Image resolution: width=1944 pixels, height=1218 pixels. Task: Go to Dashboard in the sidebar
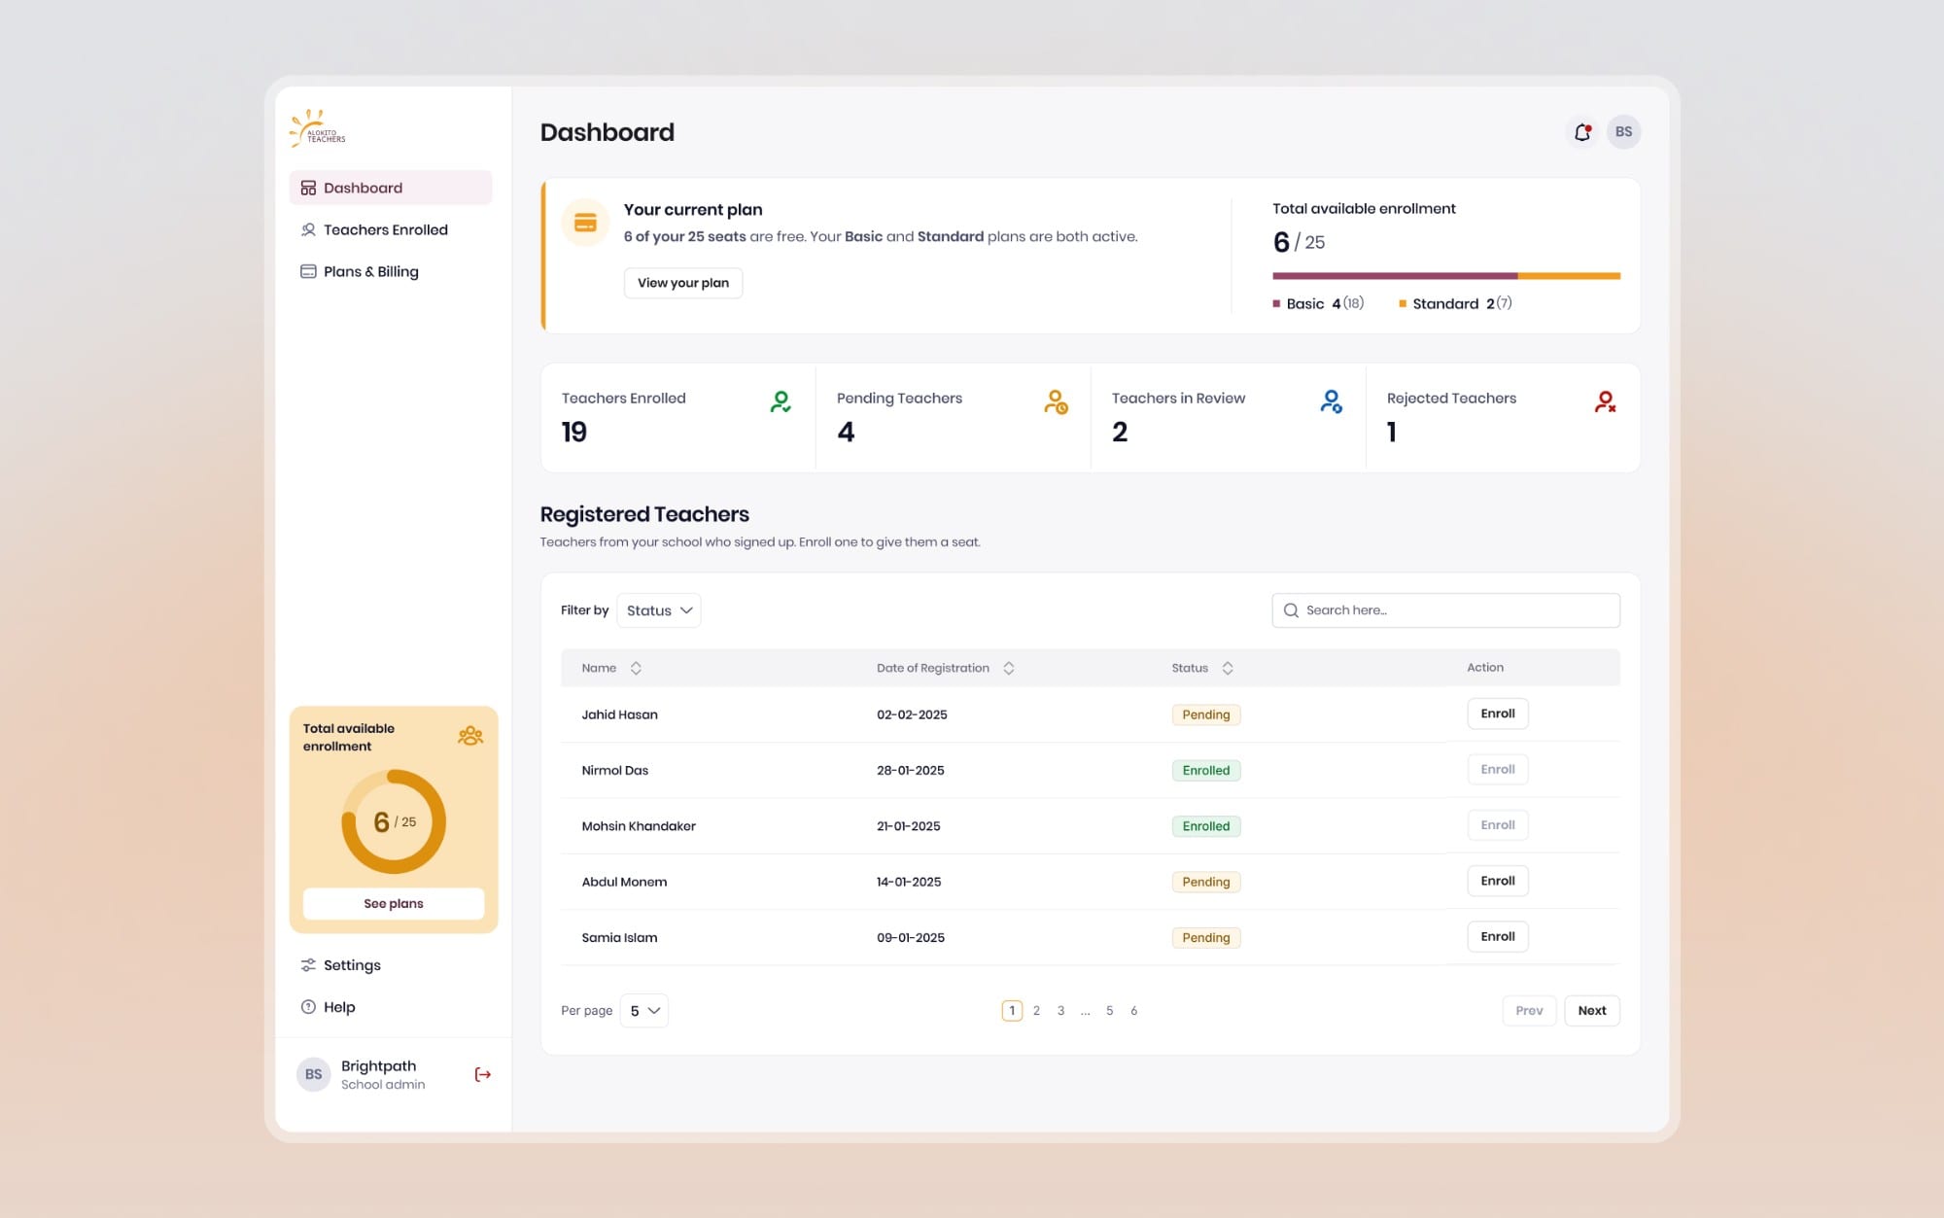click(390, 188)
